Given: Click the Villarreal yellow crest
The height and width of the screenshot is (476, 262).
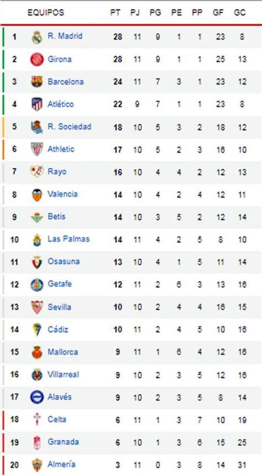Looking at the screenshot, I should [x=37, y=375].
